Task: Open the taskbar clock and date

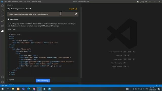Action: [x=152, y=89]
